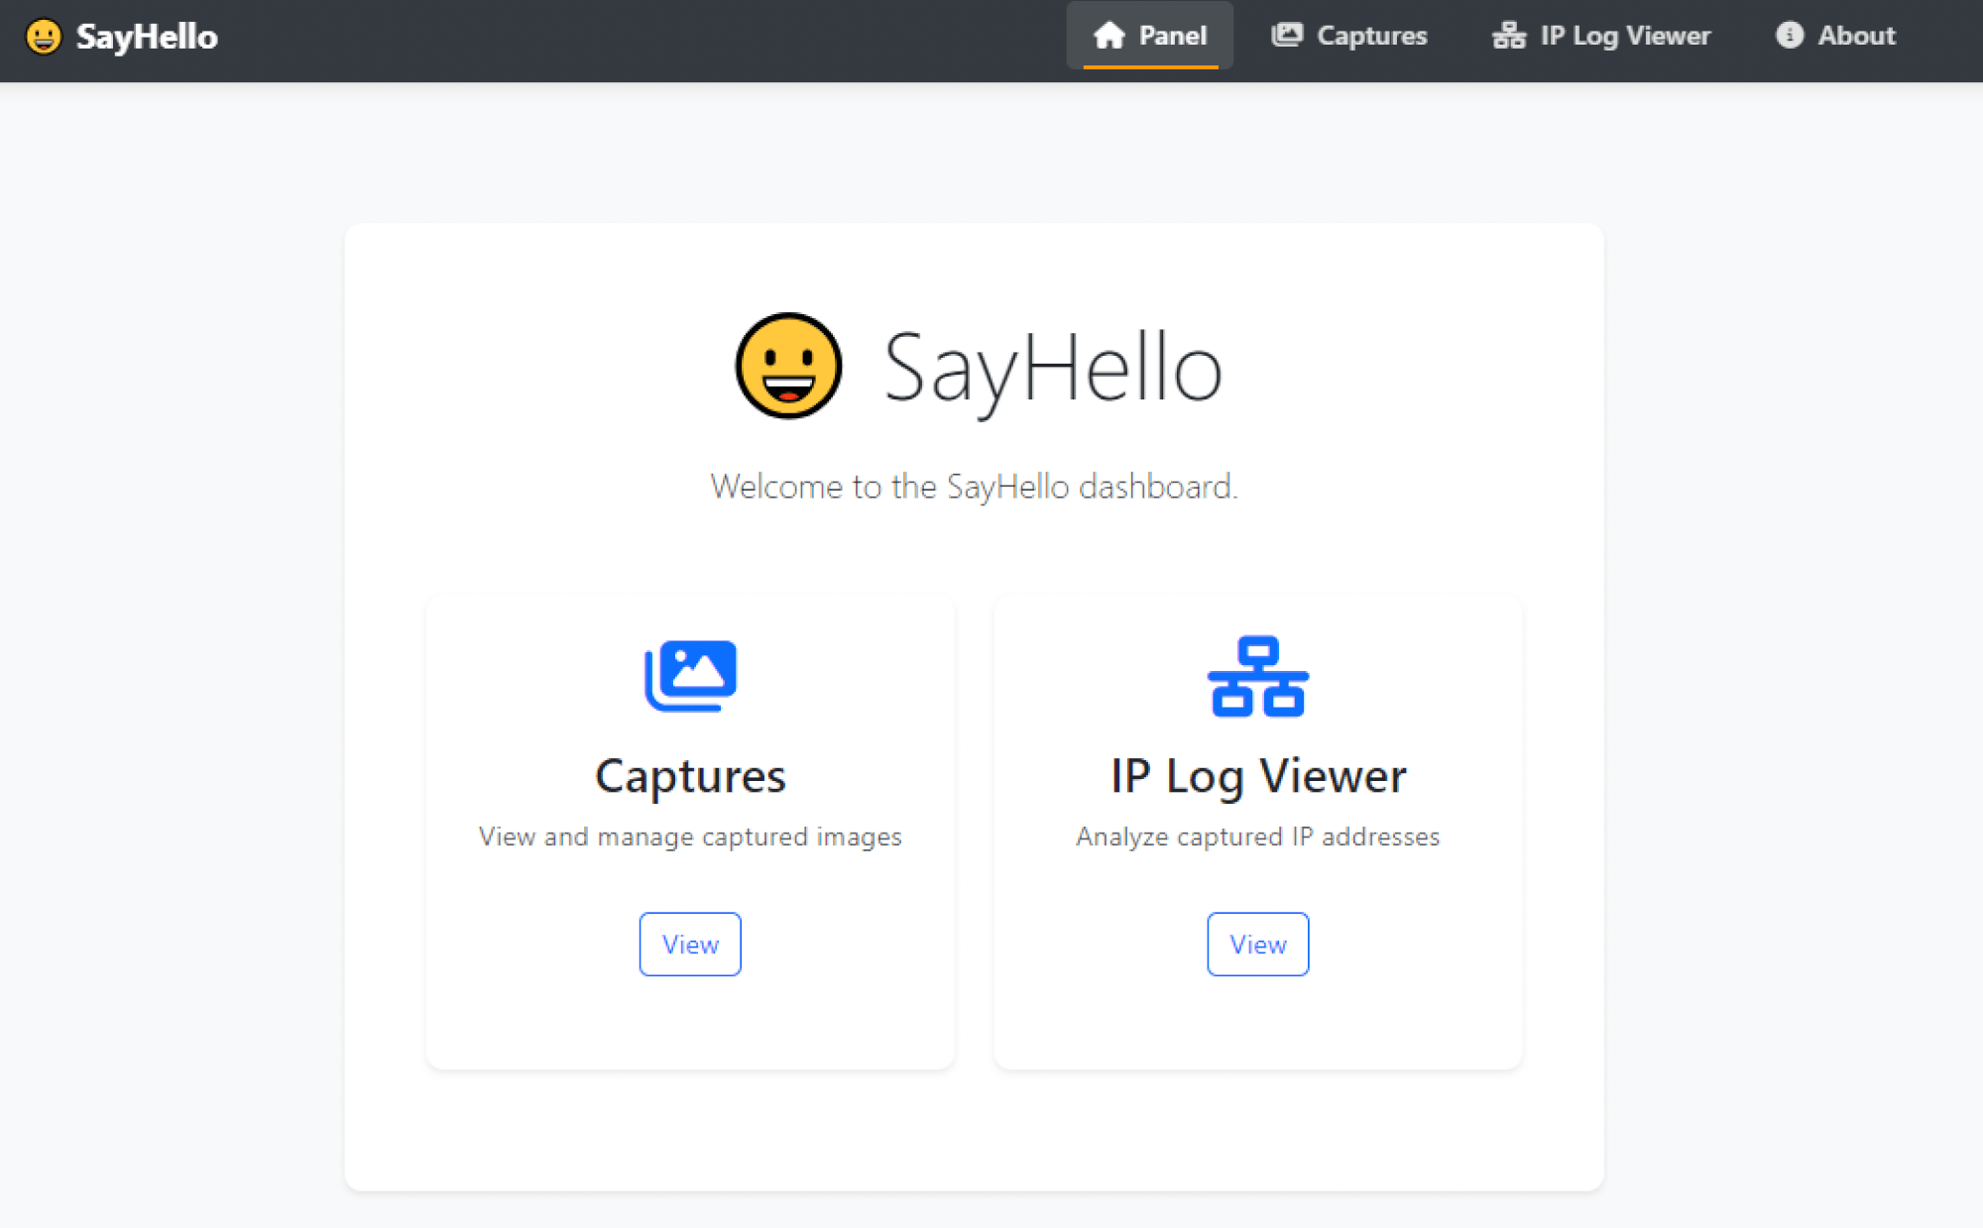1983x1228 pixels.
Task: Click the large smiley face logo
Action: [x=788, y=366]
